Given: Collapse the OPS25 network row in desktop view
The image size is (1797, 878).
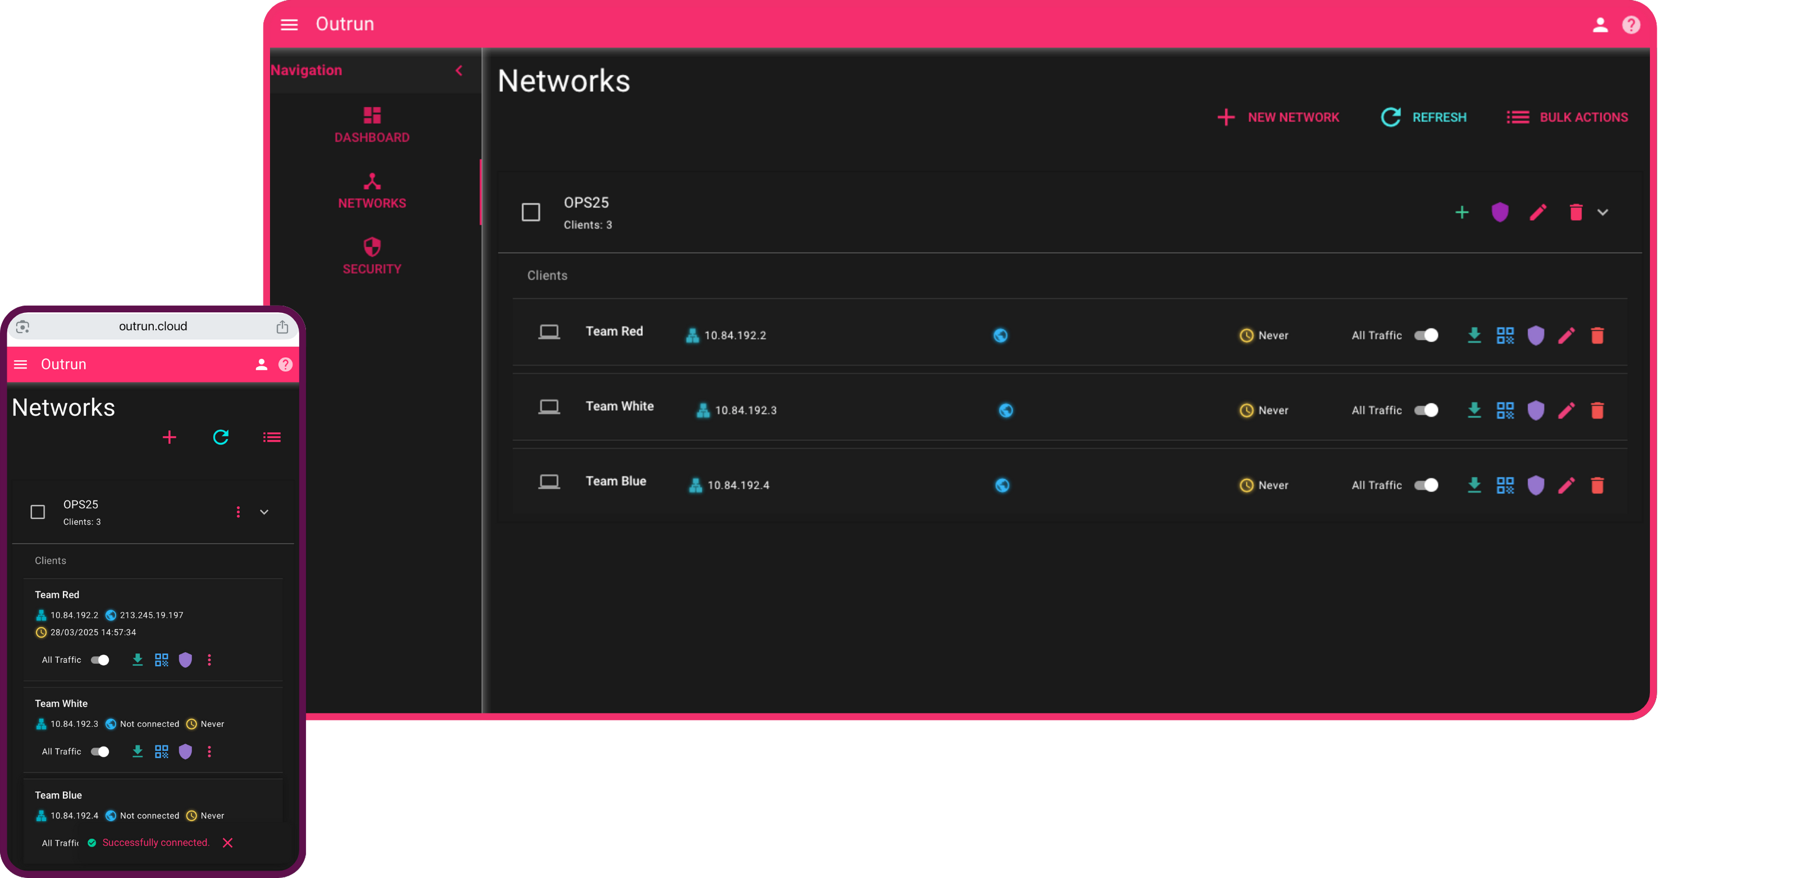Looking at the screenshot, I should pyautogui.click(x=1602, y=211).
